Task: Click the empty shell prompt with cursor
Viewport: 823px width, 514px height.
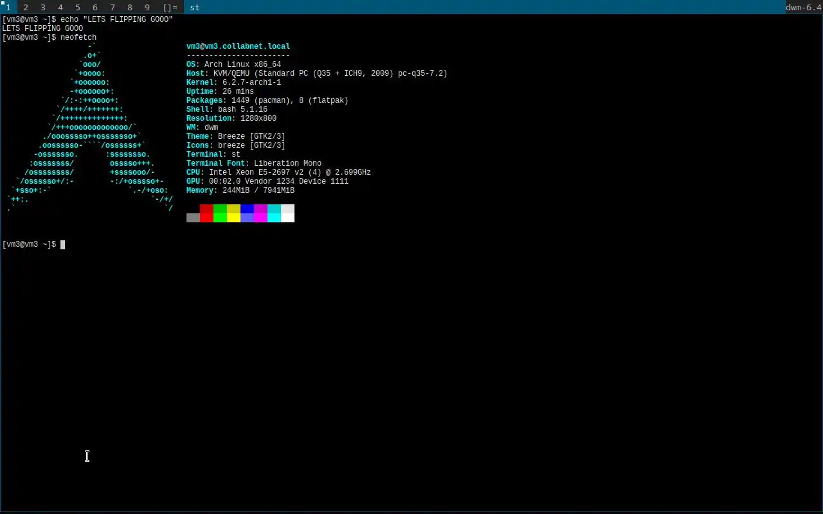Action: (x=33, y=244)
